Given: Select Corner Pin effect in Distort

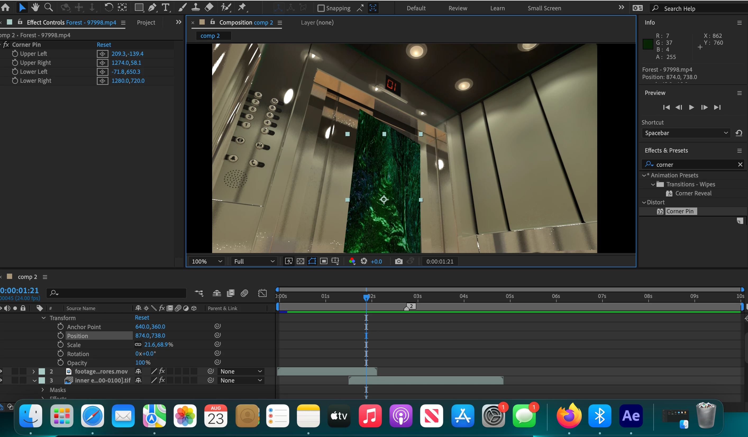Looking at the screenshot, I should click(x=679, y=211).
